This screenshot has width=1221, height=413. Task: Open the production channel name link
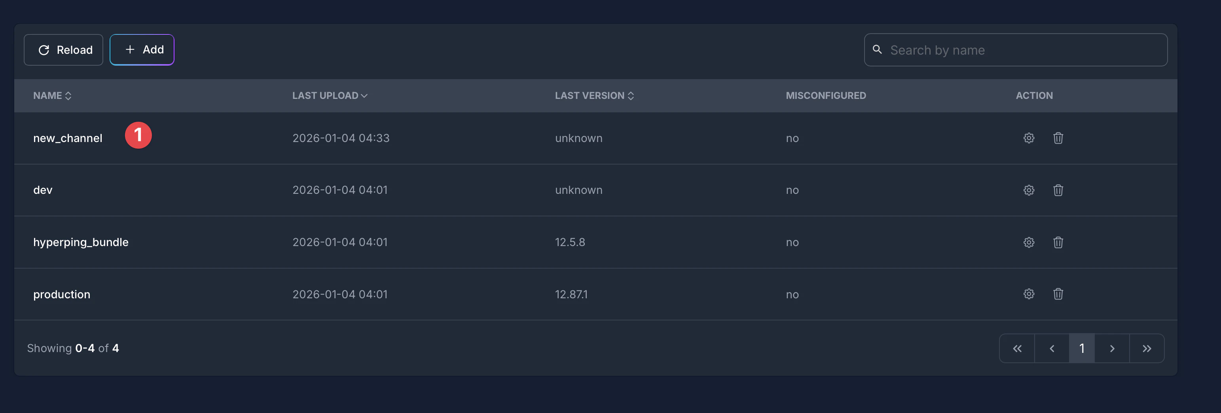pyautogui.click(x=62, y=294)
